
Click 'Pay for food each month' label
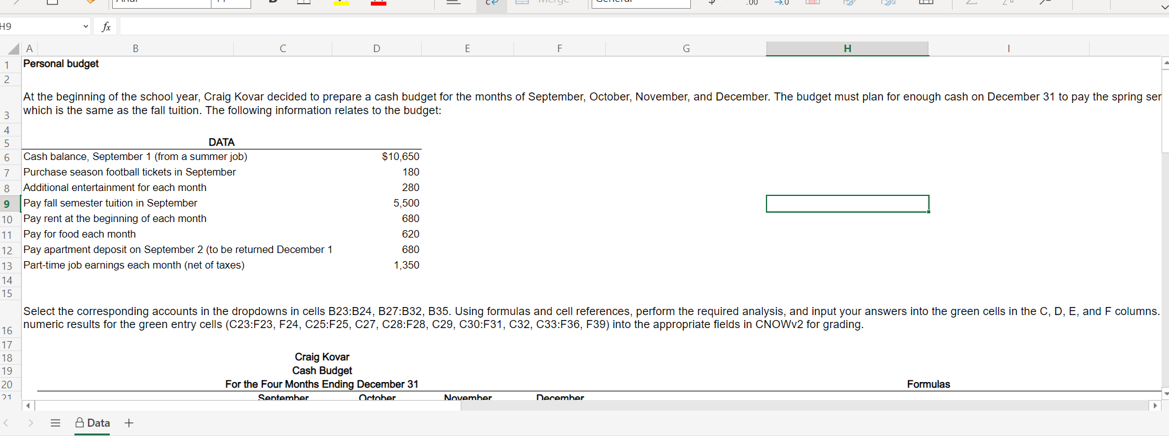pyautogui.click(x=79, y=234)
